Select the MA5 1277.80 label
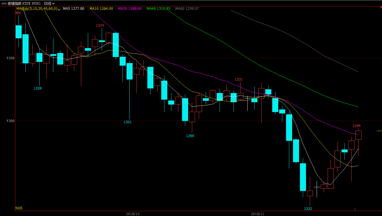The width and height of the screenshot is (382, 216). click(x=74, y=9)
